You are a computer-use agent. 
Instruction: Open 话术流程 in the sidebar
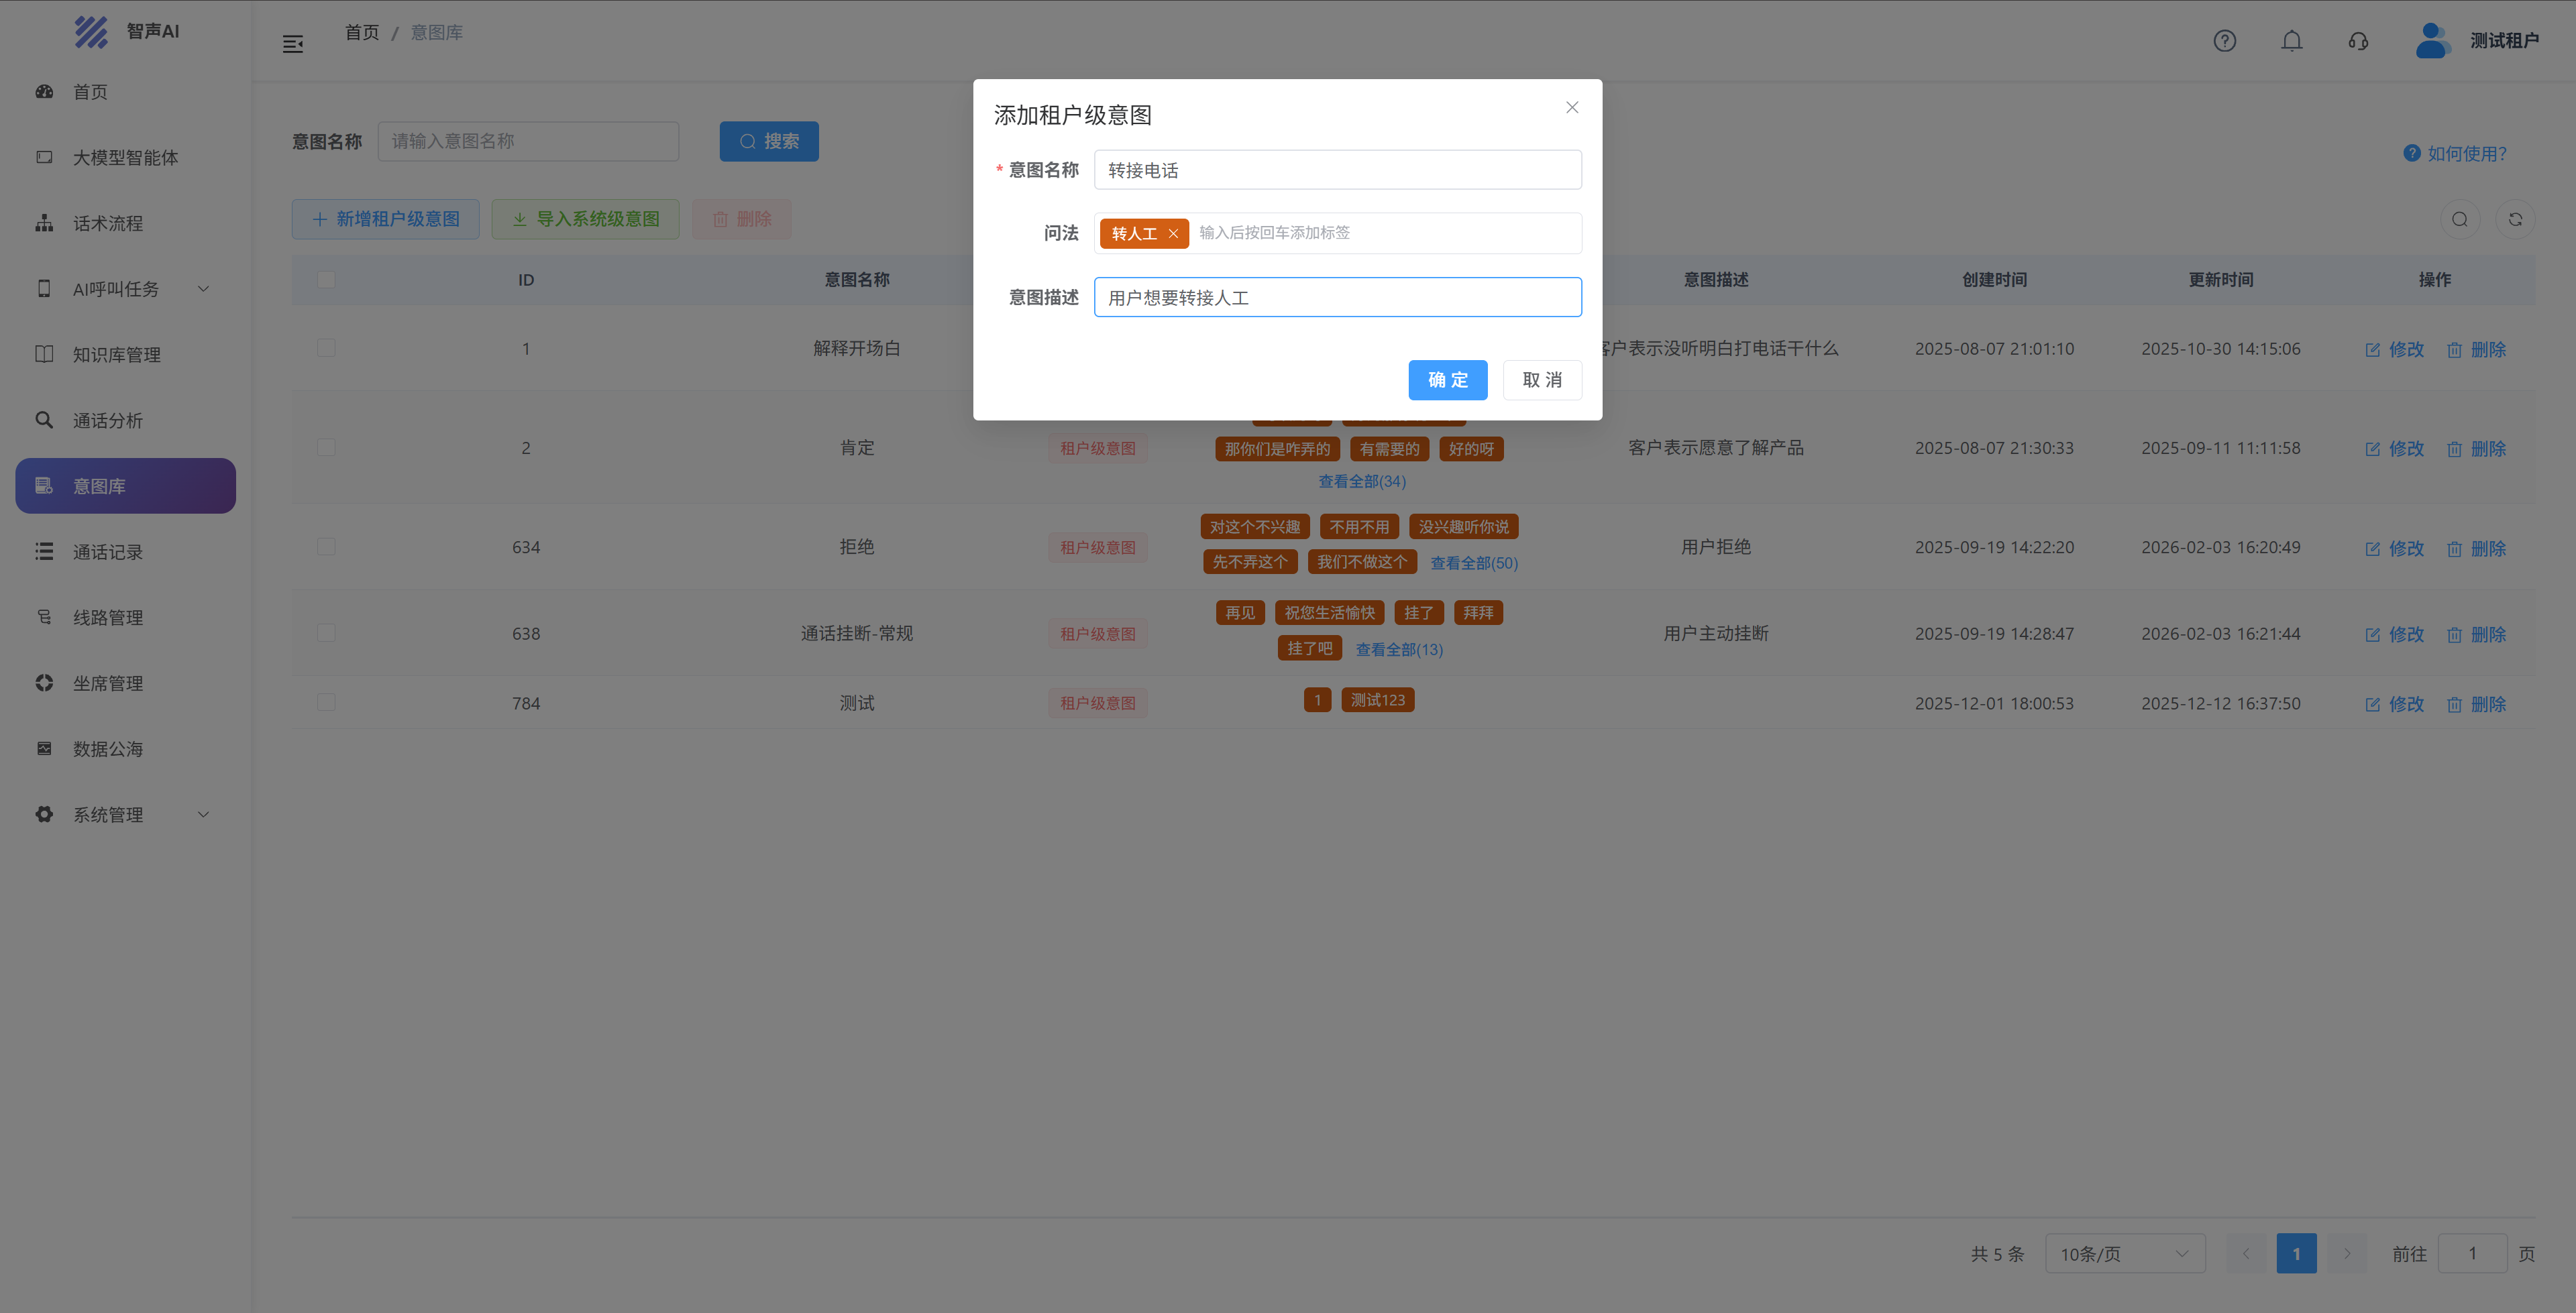[x=125, y=223]
